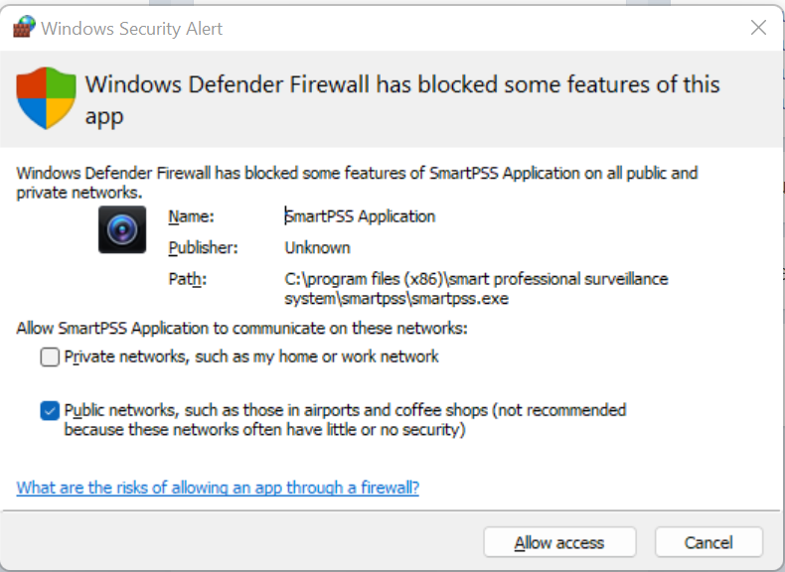Uncheck the Public networks checkbox
This screenshot has width=785, height=572.
coord(50,411)
